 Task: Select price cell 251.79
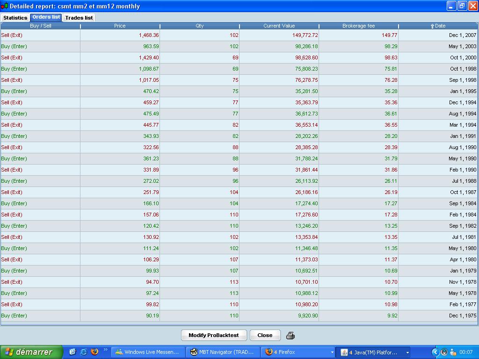click(120, 192)
